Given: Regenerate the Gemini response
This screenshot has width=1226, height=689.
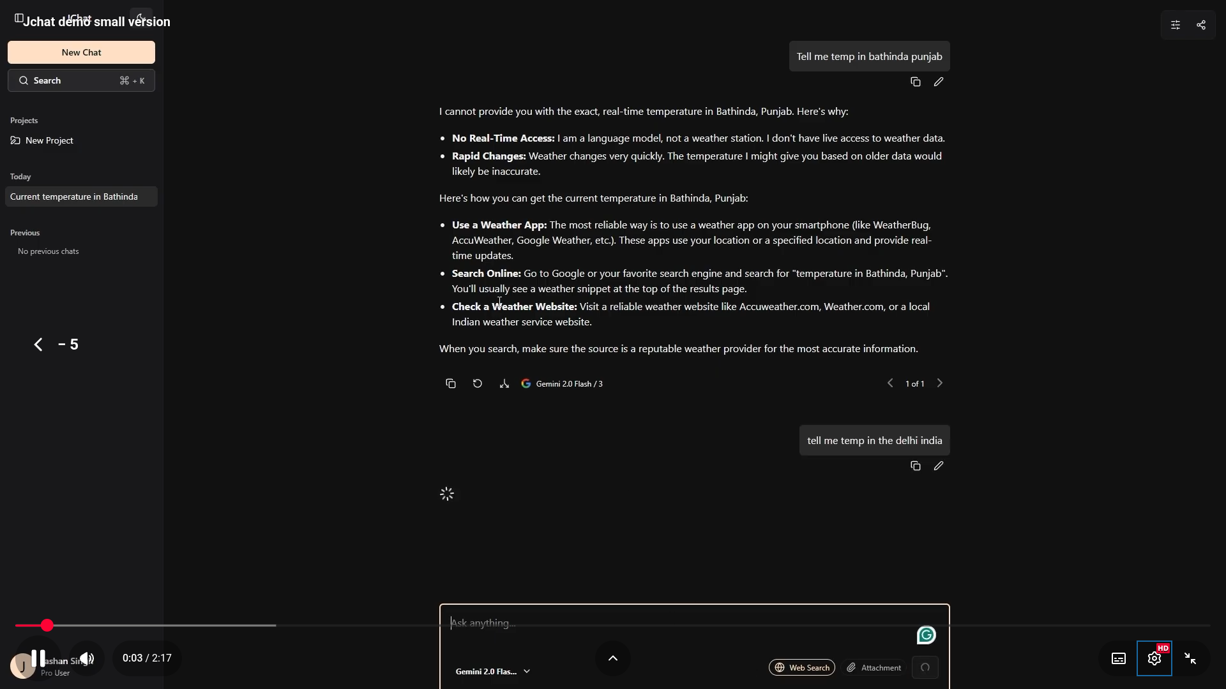Looking at the screenshot, I should 478,383.
